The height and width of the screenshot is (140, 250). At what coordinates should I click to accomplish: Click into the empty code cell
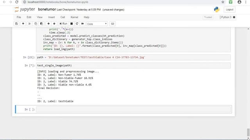tap(133, 109)
